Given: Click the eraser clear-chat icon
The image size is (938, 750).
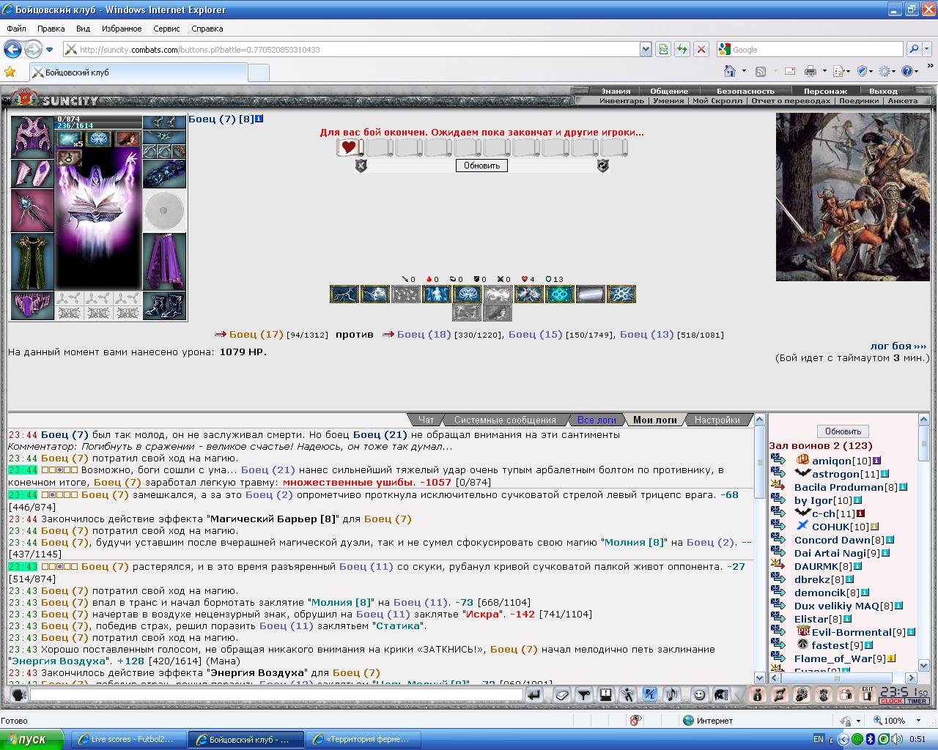Looking at the screenshot, I should pos(562,695).
